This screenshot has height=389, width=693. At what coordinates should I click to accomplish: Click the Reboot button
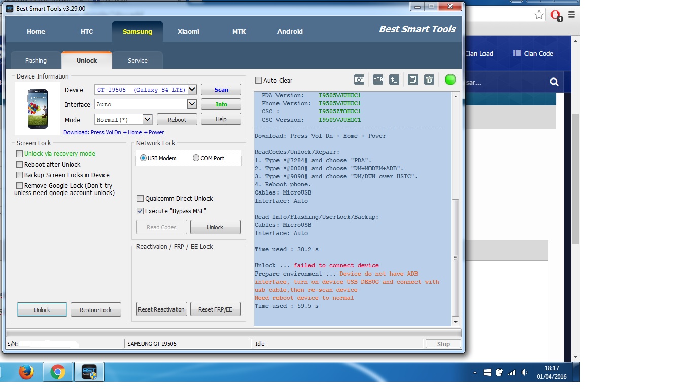177,119
